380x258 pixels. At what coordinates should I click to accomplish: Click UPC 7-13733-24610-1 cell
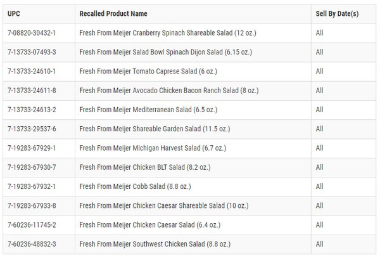pos(32,72)
